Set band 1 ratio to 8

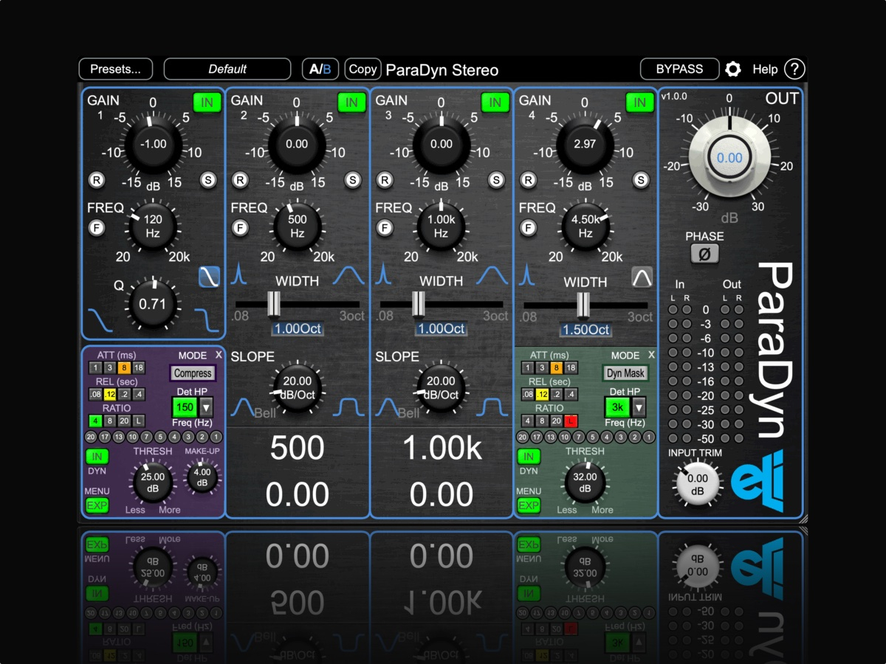click(x=110, y=421)
